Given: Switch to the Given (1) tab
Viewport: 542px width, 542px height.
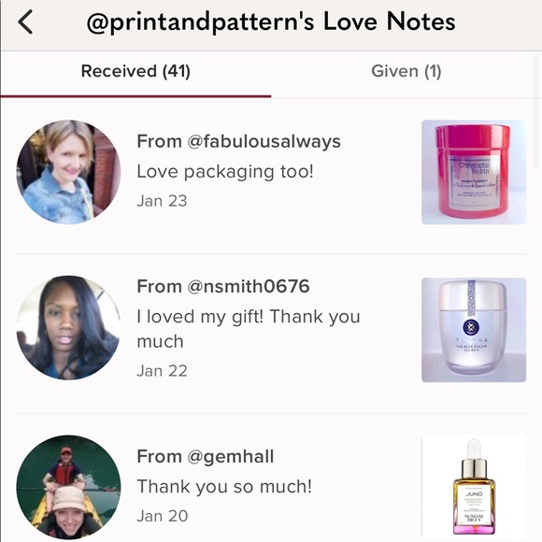Looking at the screenshot, I should tap(406, 71).
